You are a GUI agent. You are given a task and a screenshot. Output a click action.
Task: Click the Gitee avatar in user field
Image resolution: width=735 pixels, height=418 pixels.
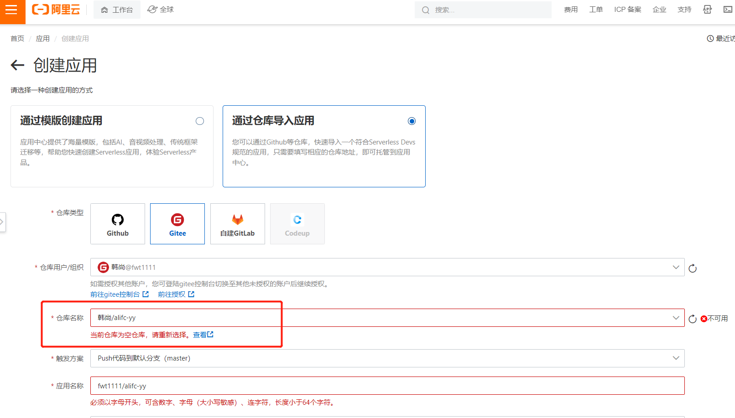103,268
